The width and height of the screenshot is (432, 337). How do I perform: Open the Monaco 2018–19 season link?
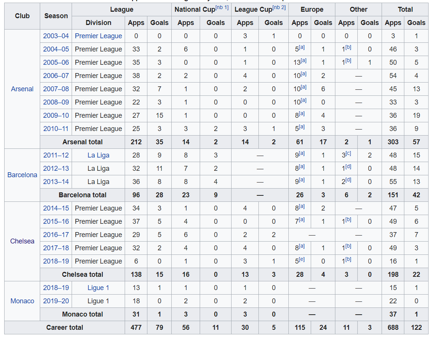pyautogui.click(x=56, y=288)
